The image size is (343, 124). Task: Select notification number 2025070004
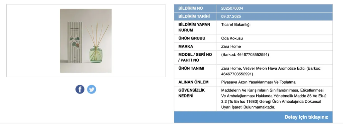(x=232, y=8)
